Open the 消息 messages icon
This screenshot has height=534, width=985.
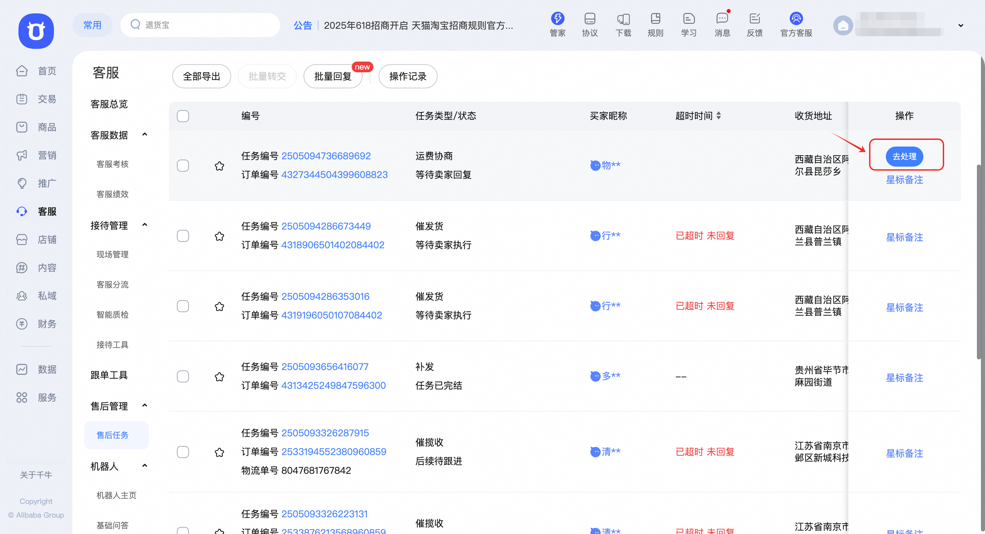pos(722,24)
